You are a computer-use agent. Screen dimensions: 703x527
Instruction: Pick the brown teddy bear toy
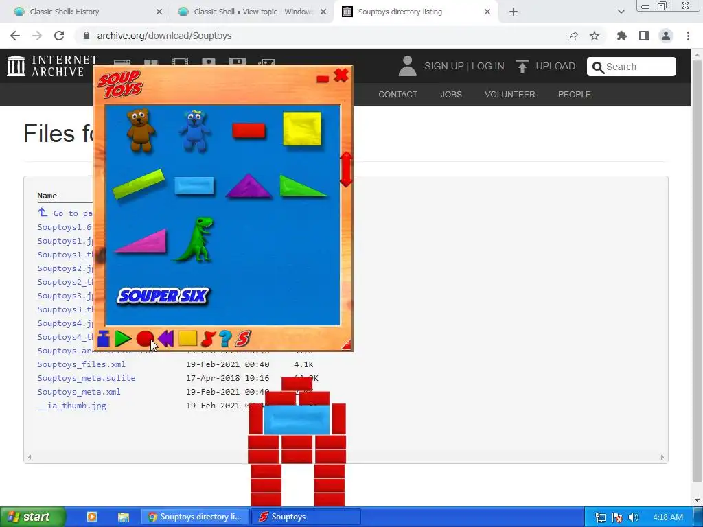141,130
